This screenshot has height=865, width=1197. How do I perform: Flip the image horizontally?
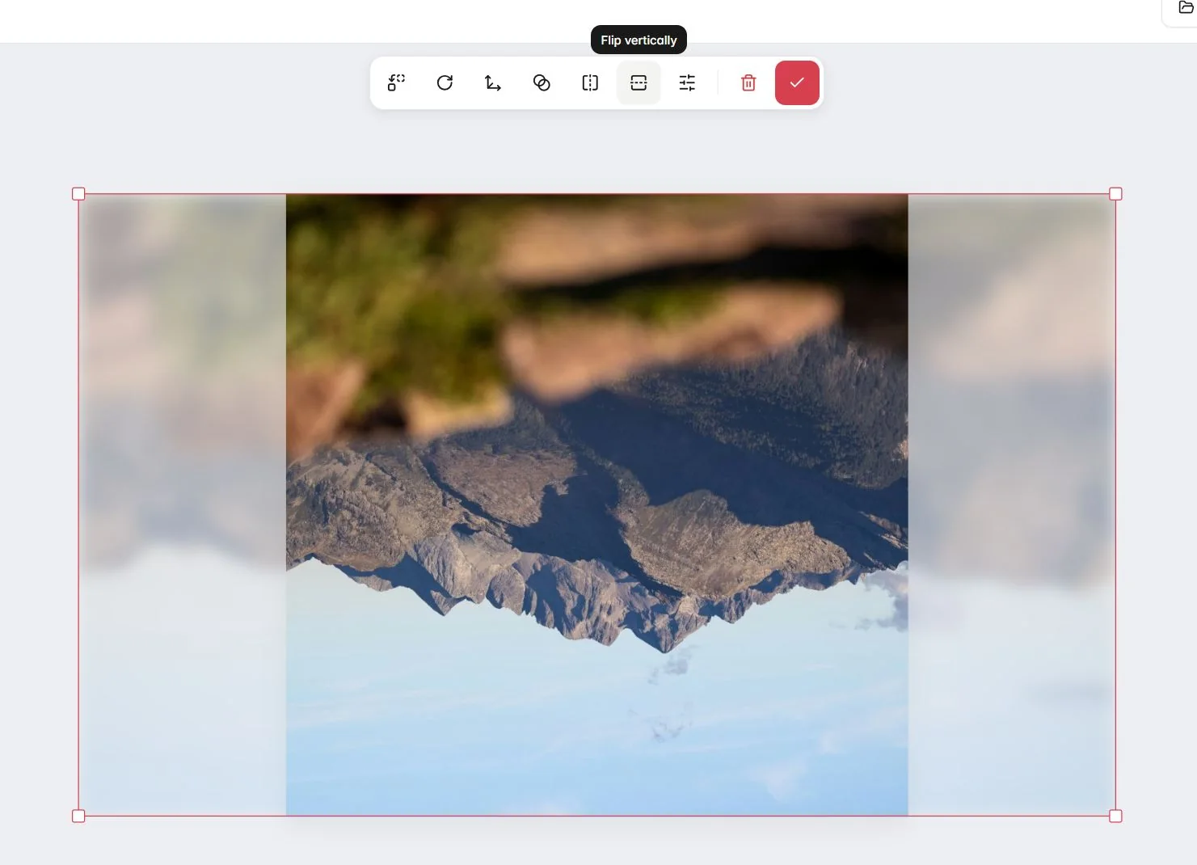tap(590, 82)
